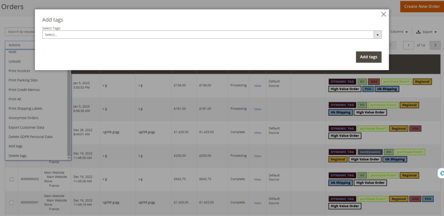The image size is (444, 216).
Task: Click PSO tag on £156.00 order
Action: point(368,89)
